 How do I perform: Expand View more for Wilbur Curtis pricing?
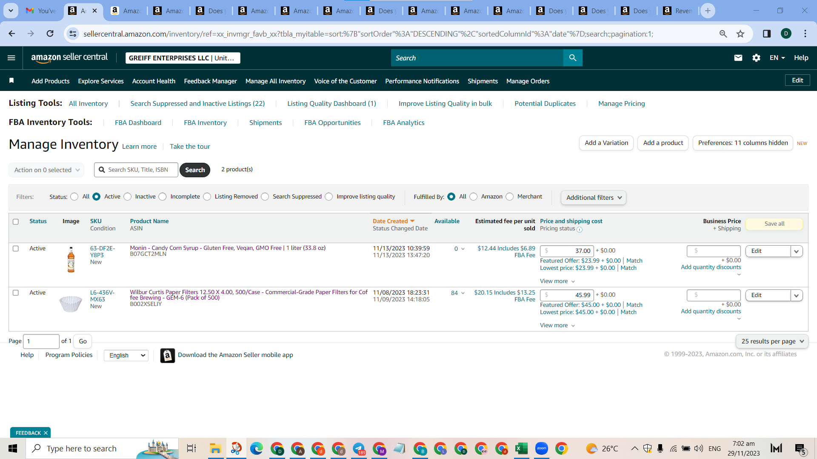click(x=557, y=326)
